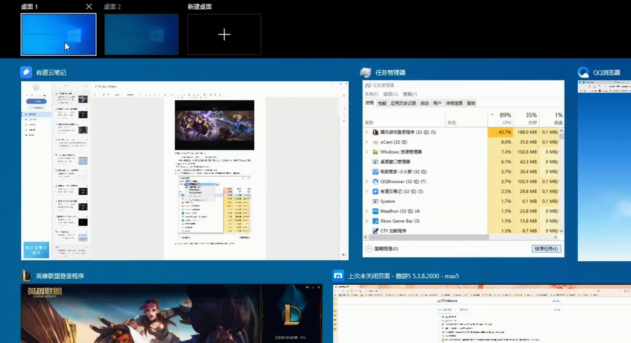Screen dimensions: 631x343
Task: Expand the Xbox Game Bar process group
Action: tap(367, 221)
